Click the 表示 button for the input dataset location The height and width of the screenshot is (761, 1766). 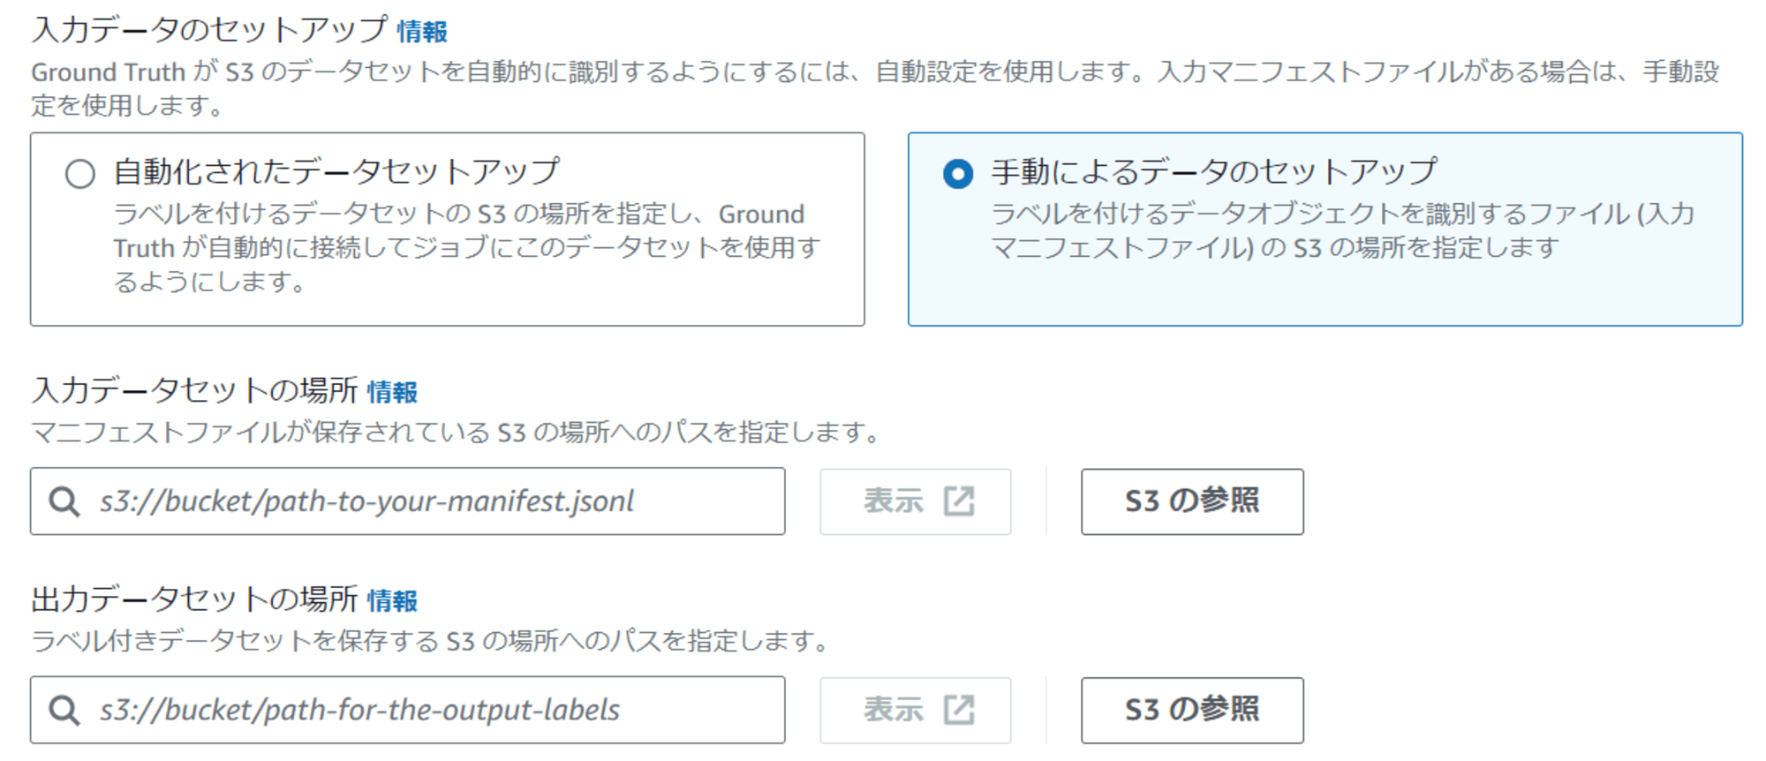point(916,501)
